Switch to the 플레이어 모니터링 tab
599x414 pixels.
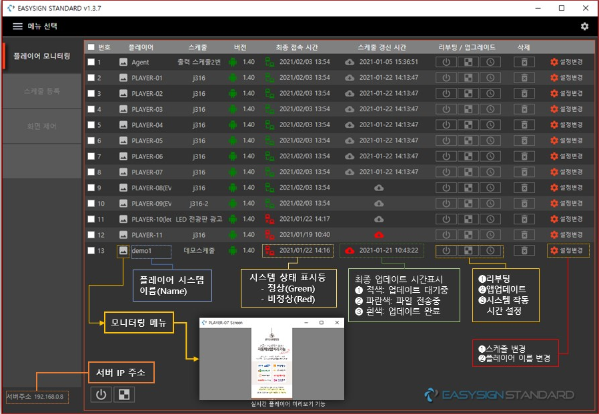click(42, 56)
